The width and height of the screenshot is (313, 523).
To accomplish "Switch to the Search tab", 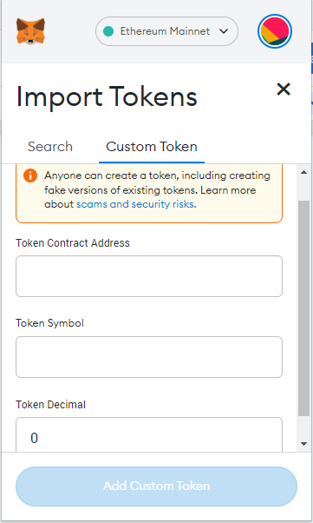I will (50, 147).
